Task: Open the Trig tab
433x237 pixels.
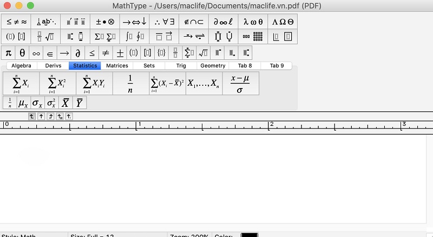Action: [x=181, y=65]
